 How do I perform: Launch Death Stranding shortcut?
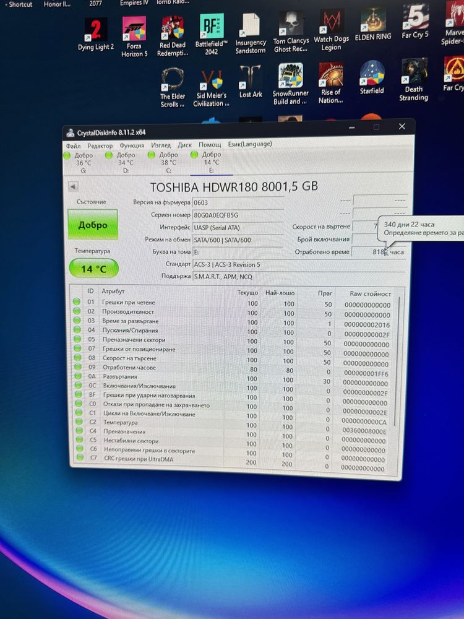[x=413, y=80]
